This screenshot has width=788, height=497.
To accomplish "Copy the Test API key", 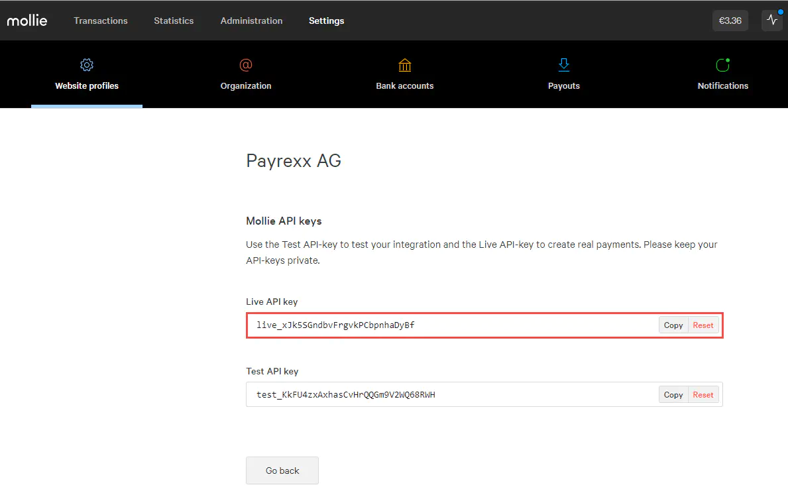I will pyautogui.click(x=673, y=394).
